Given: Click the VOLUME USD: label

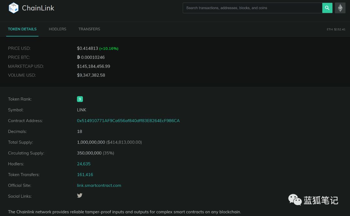Looking at the screenshot, I should pos(22,75).
